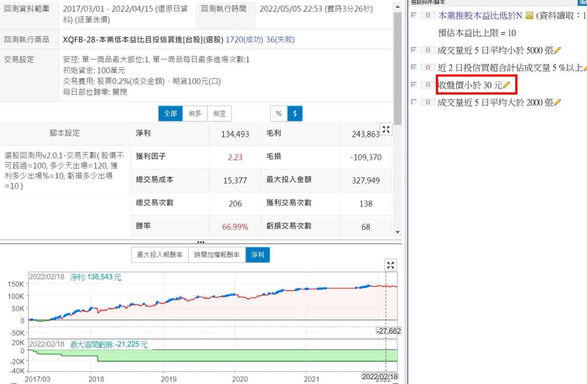The image size is (587, 384).
Task: Expand the 淨利 chart to fullscreen
Action: (390, 265)
